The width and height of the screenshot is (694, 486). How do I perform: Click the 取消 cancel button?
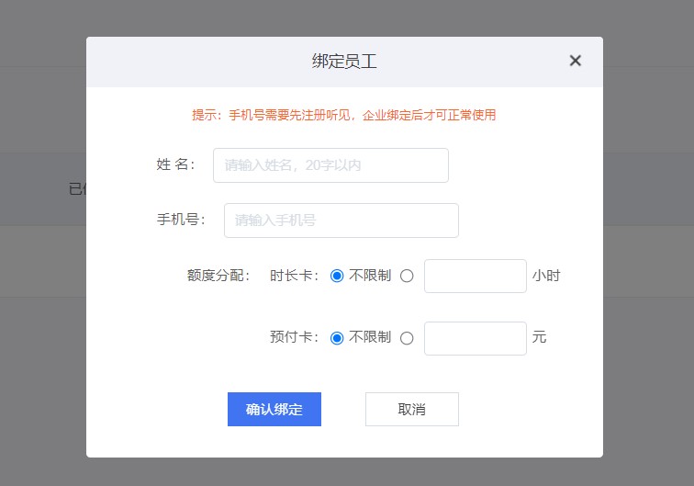point(412,410)
